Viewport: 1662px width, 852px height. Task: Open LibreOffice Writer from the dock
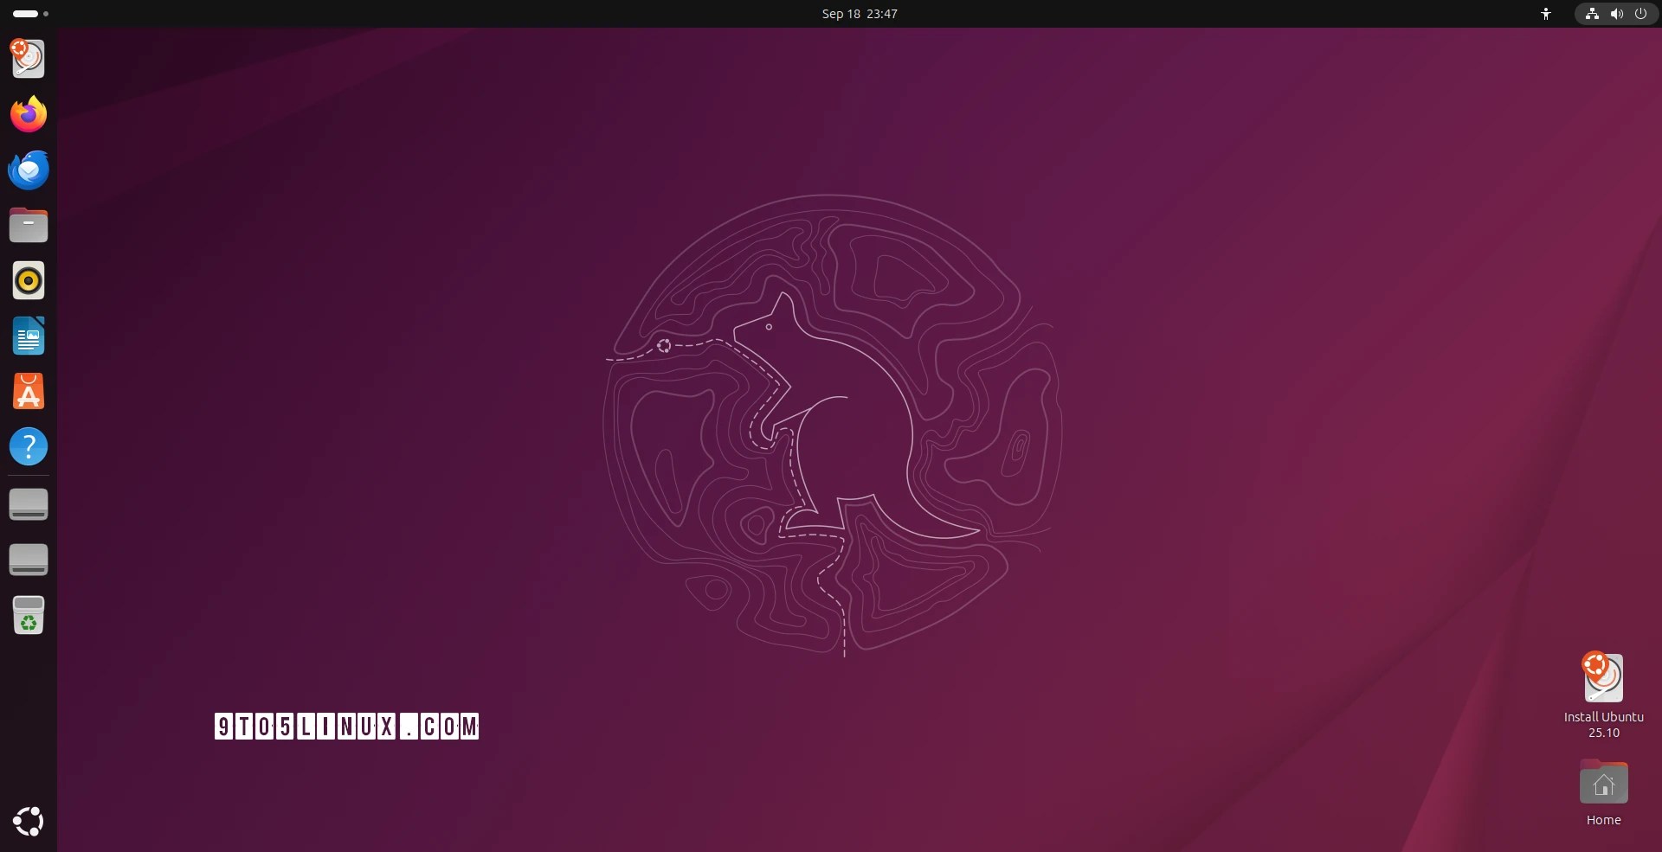pos(29,336)
